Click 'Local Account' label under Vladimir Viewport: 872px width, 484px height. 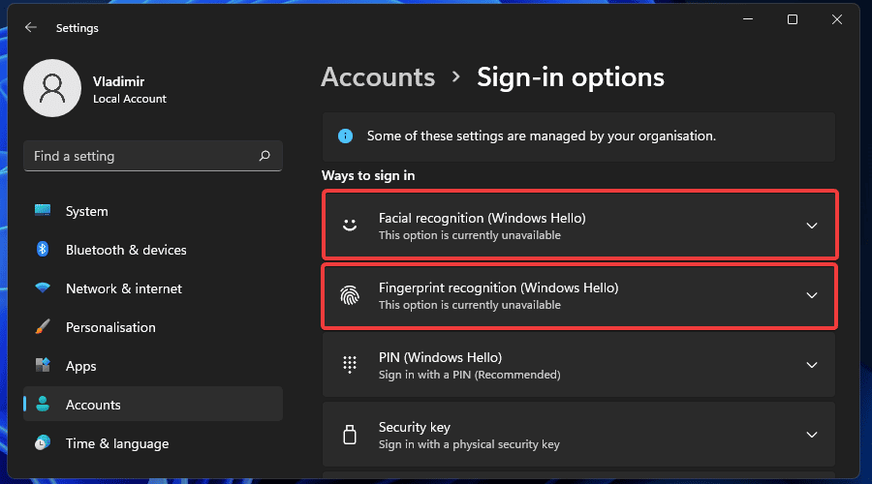130,99
